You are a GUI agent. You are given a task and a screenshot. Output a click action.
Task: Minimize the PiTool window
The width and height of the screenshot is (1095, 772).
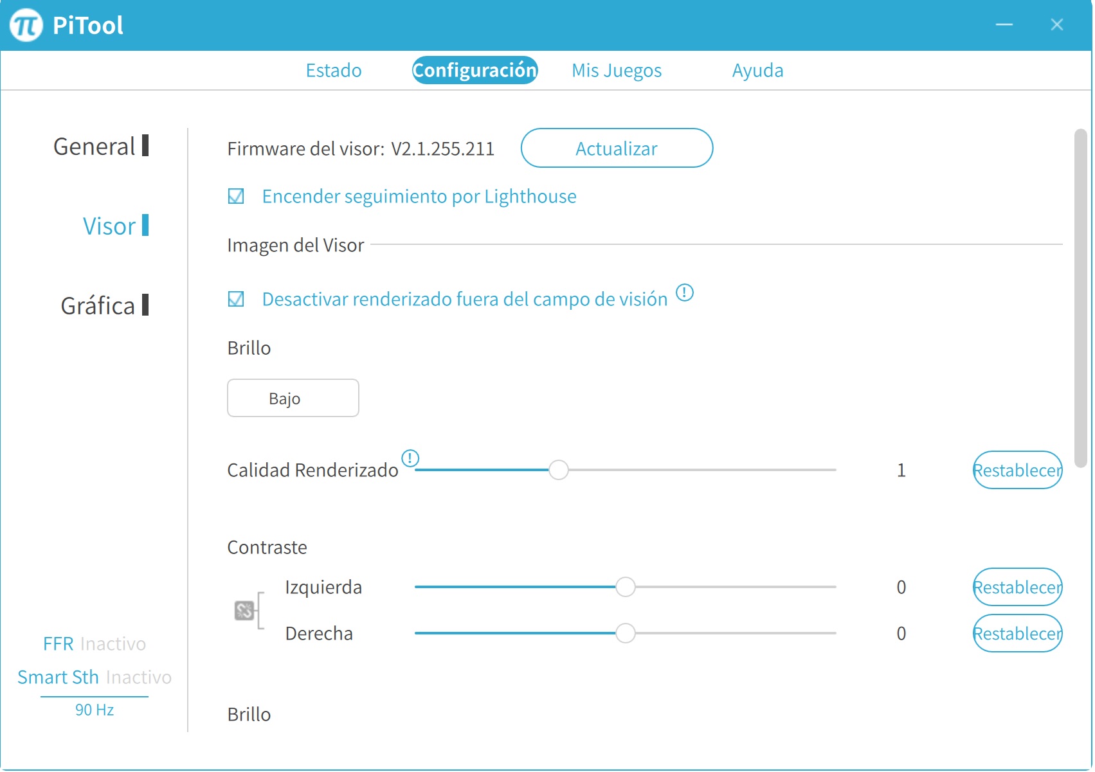[x=1004, y=25]
